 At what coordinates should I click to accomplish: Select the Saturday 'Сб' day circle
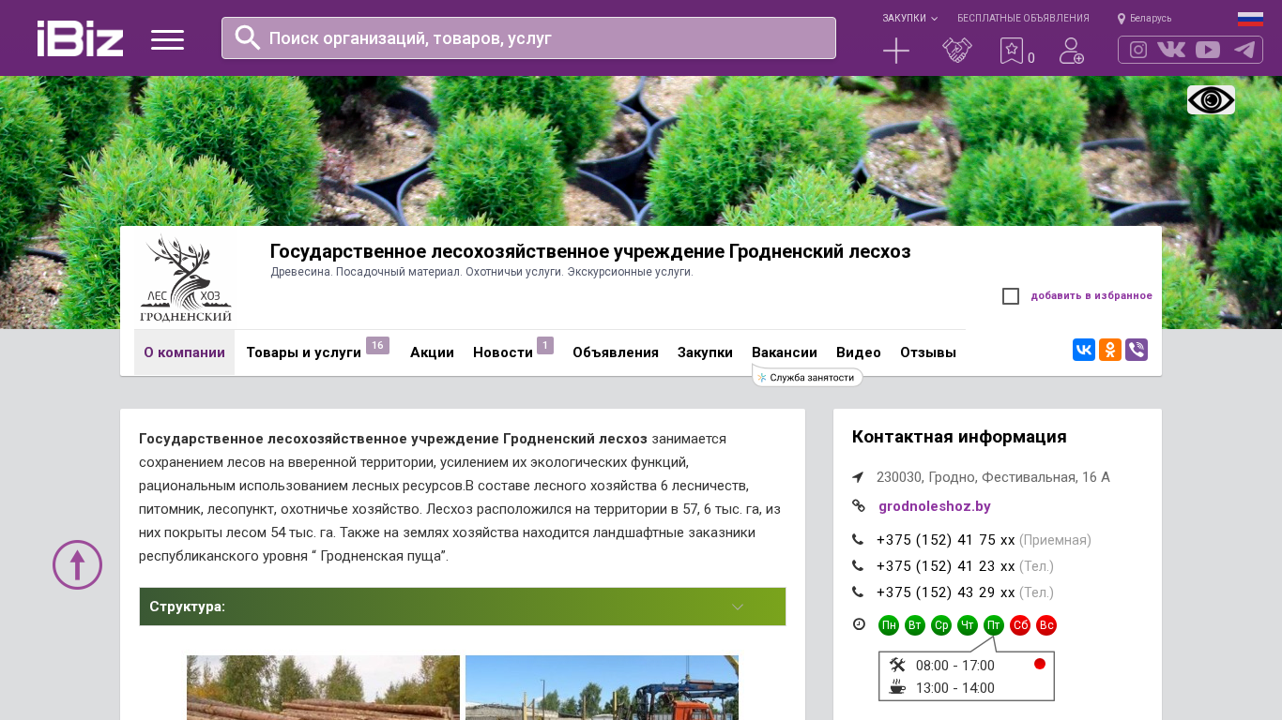(x=1020, y=625)
